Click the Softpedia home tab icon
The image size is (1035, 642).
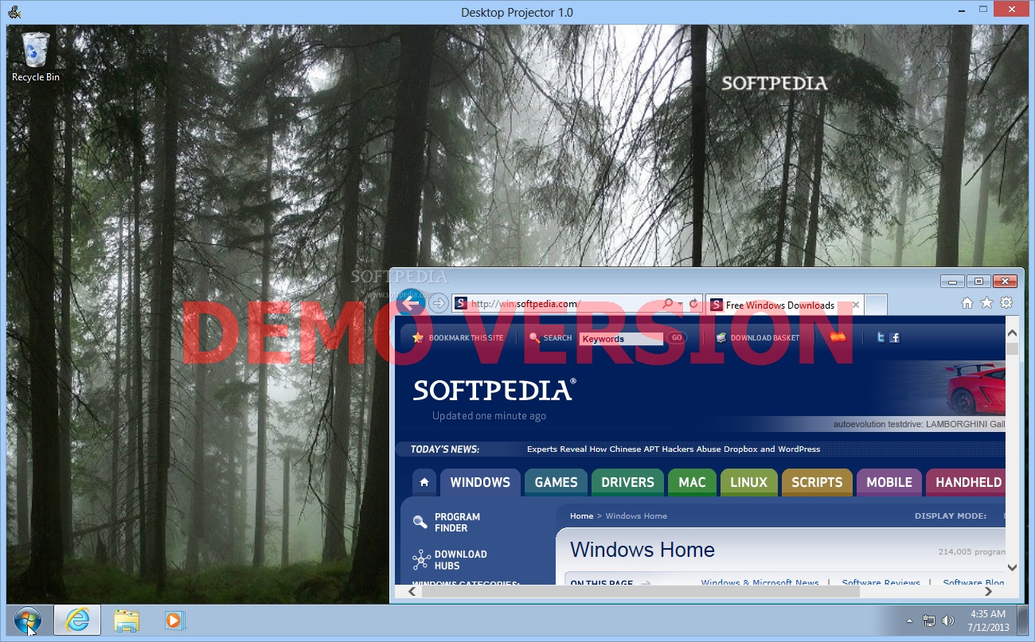pyautogui.click(x=424, y=482)
